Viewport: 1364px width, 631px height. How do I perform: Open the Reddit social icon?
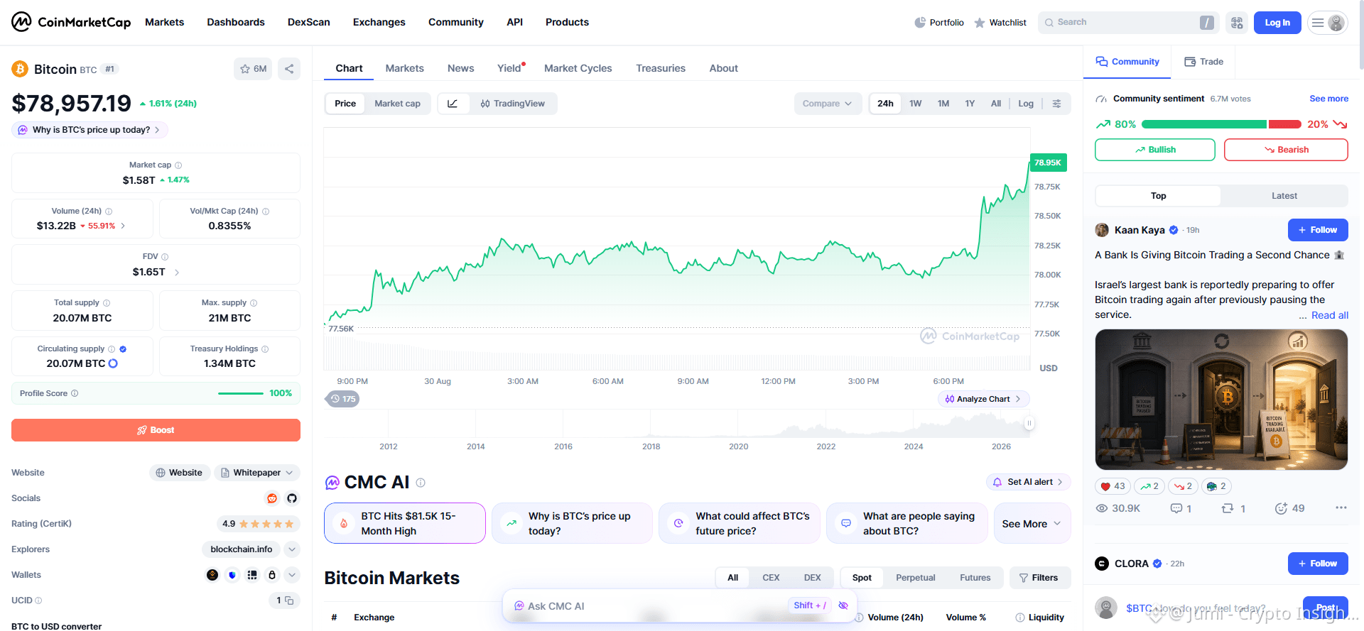(271, 498)
